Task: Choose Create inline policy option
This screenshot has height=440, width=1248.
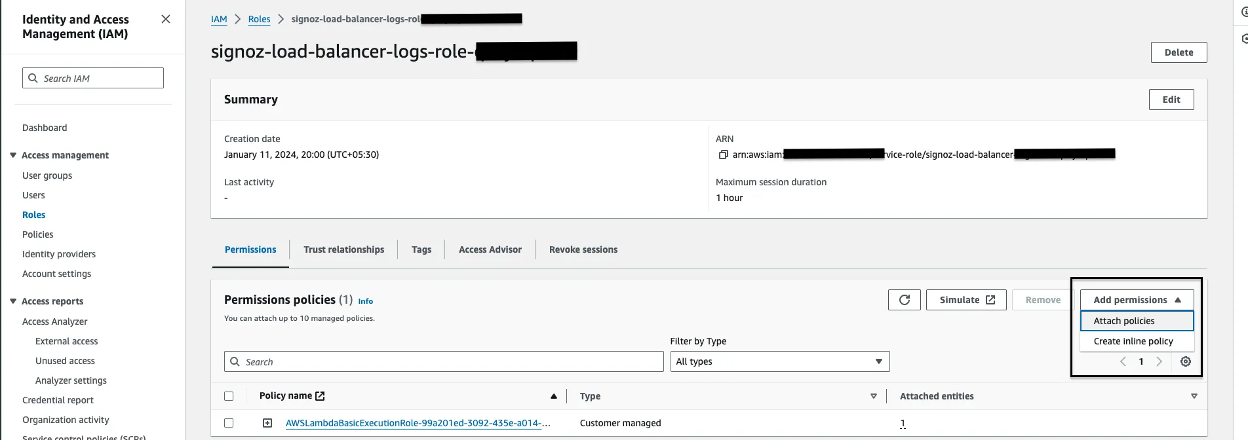Action: pyautogui.click(x=1137, y=341)
